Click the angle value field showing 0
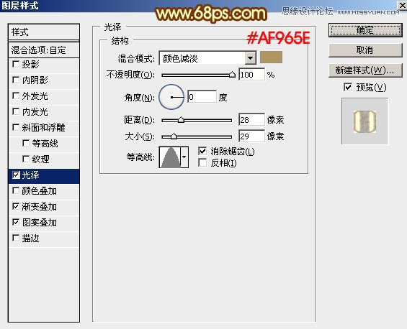Screen dimensions: 407x329 pos(202,97)
